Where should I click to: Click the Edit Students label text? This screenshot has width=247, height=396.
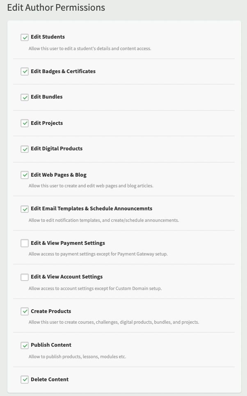[48, 37]
